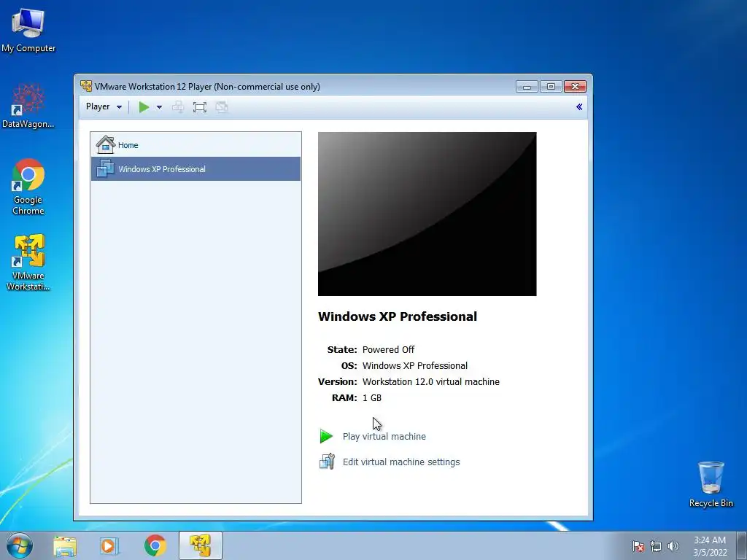Open Google Chrome from the taskbar

(x=155, y=545)
